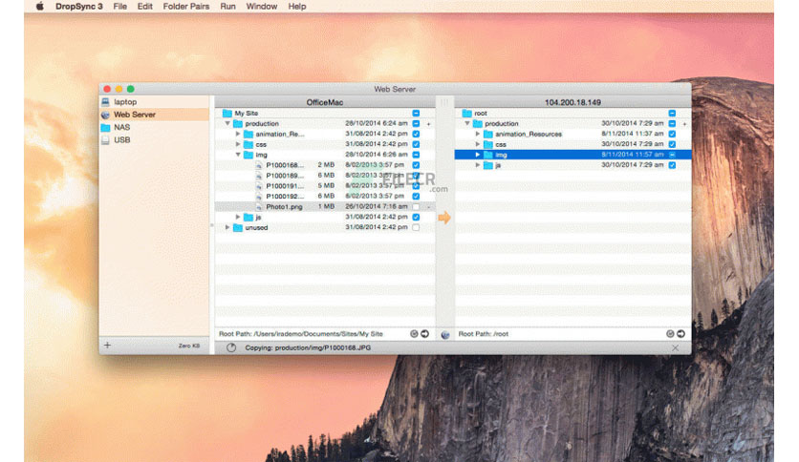
Task: Select the USB folder pair
Action: [x=155, y=140]
